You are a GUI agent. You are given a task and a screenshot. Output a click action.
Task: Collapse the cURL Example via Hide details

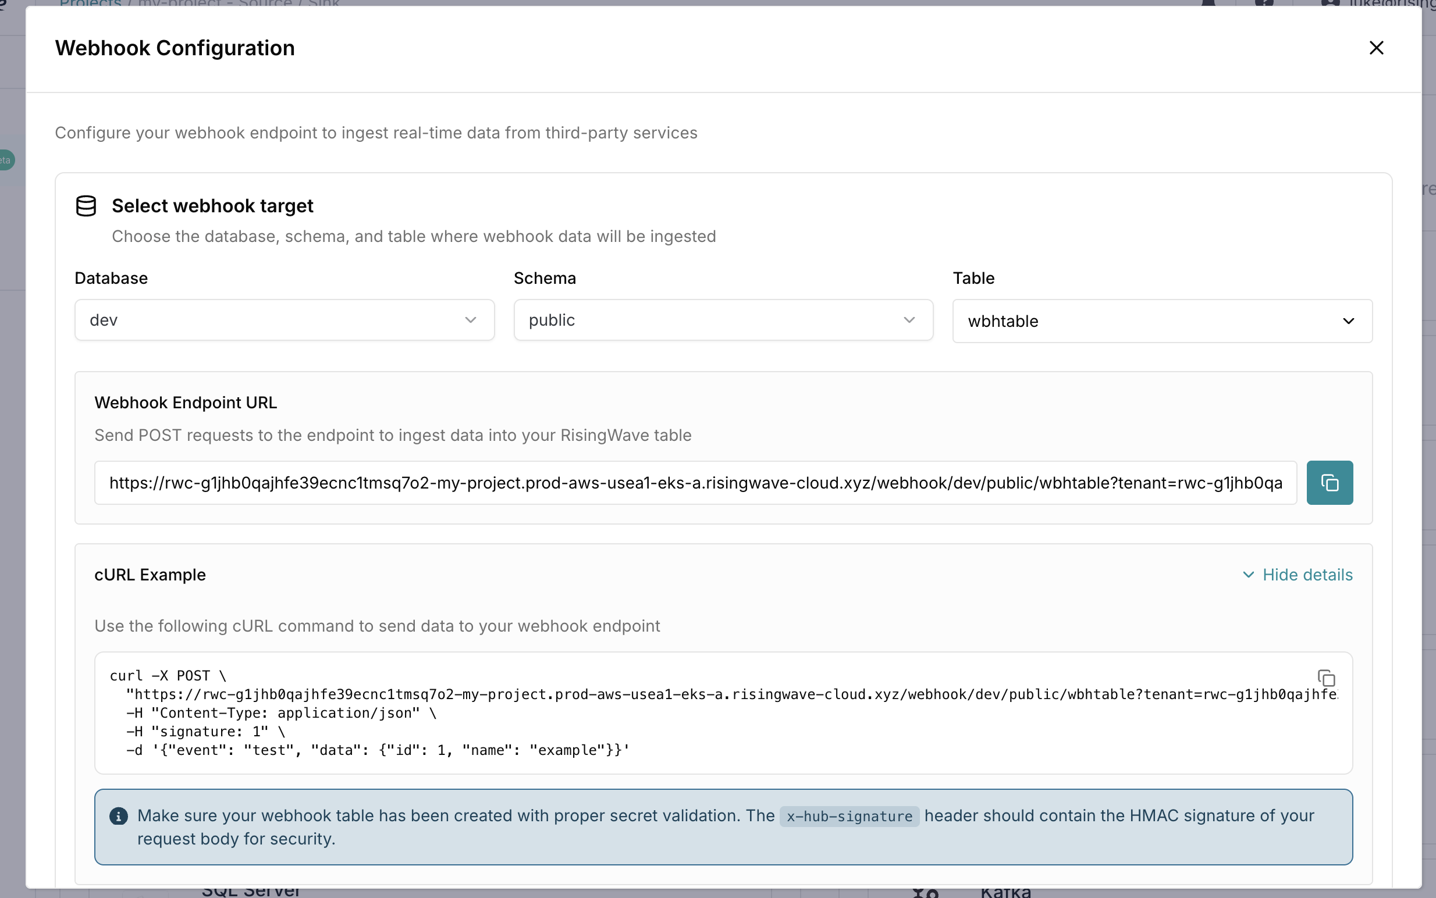tap(1307, 574)
